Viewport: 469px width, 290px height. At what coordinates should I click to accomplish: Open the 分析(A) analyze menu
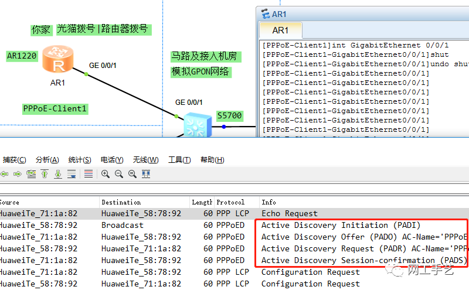pos(47,160)
